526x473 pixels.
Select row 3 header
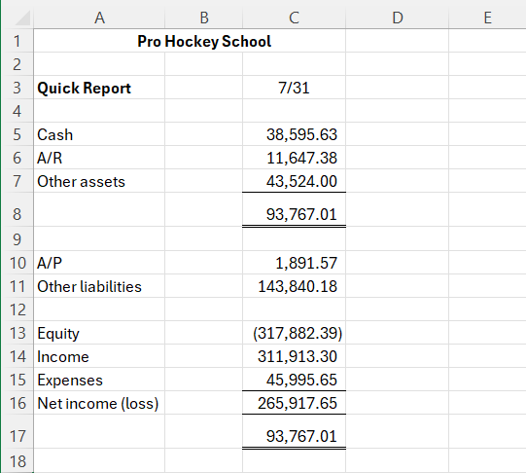18,88
